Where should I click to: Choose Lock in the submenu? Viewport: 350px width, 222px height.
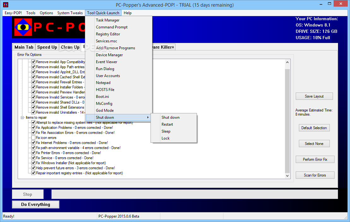tap(174, 138)
